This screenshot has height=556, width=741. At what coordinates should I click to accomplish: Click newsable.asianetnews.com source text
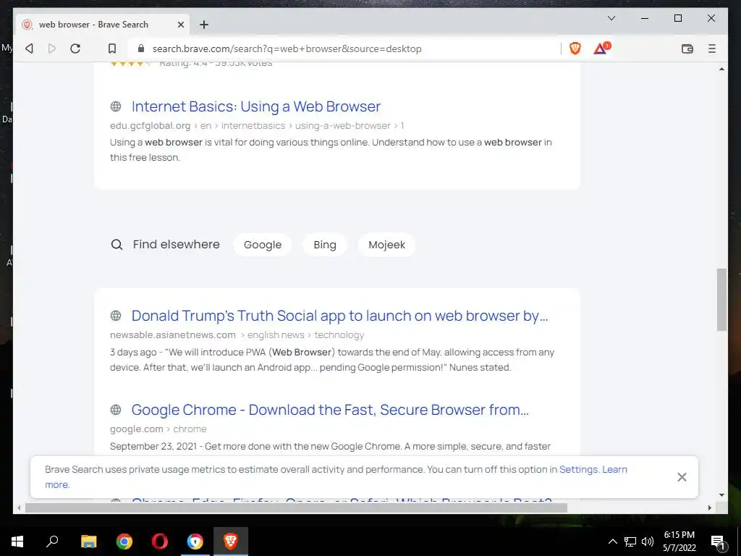[172, 334]
